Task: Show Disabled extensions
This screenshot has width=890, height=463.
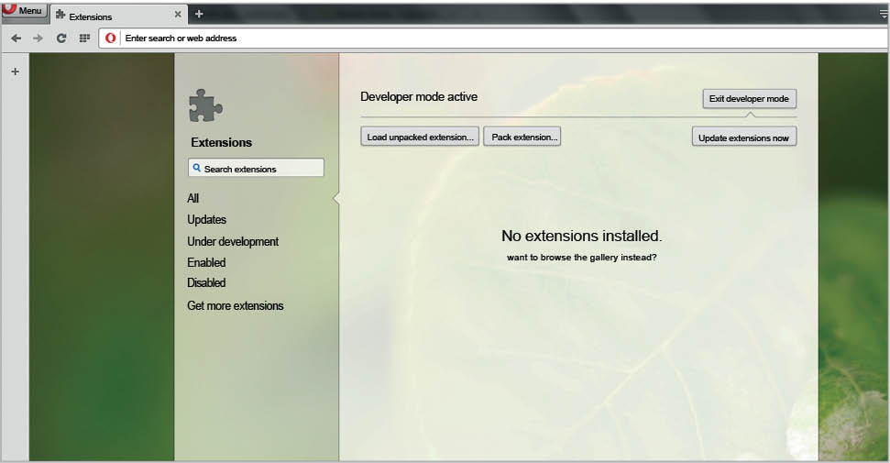Action: [206, 283]
